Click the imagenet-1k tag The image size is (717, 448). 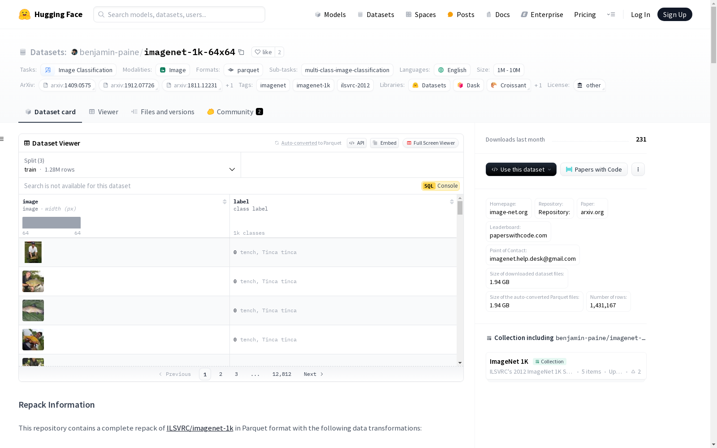pos(313,85)
